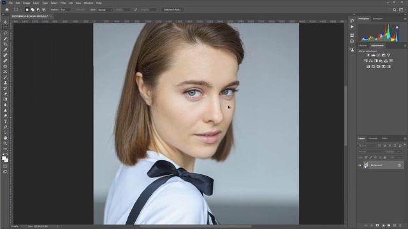408x229 pixels.
Task: Toggle the layer filter switch
Action: 405,145
